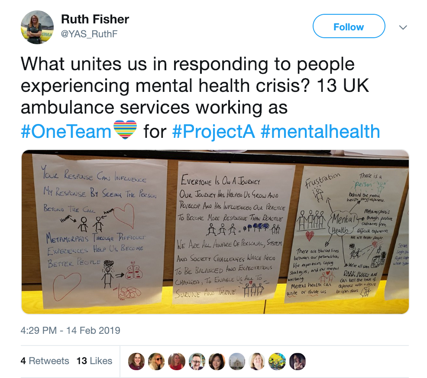427x378 pixels.
Task: Click first liker avatar with red top
Action: click(x=136, y=362)
